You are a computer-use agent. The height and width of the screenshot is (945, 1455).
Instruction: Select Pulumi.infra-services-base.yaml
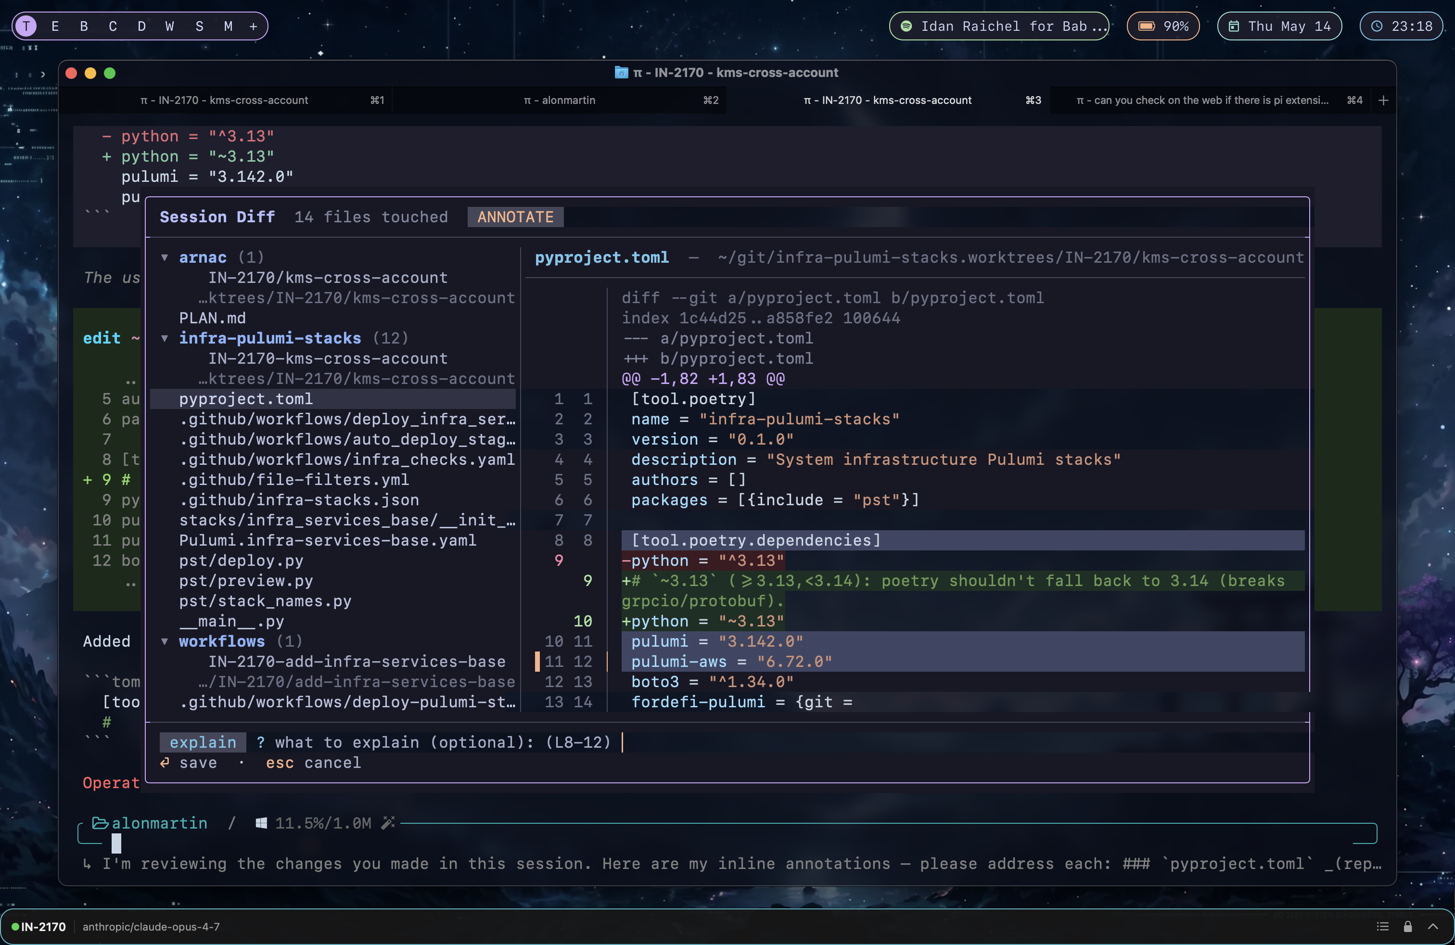coord(328,540)
